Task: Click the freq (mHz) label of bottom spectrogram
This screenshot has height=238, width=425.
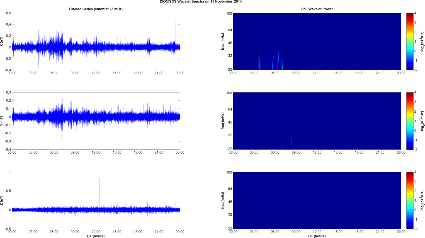Action: tap(223, 200)
